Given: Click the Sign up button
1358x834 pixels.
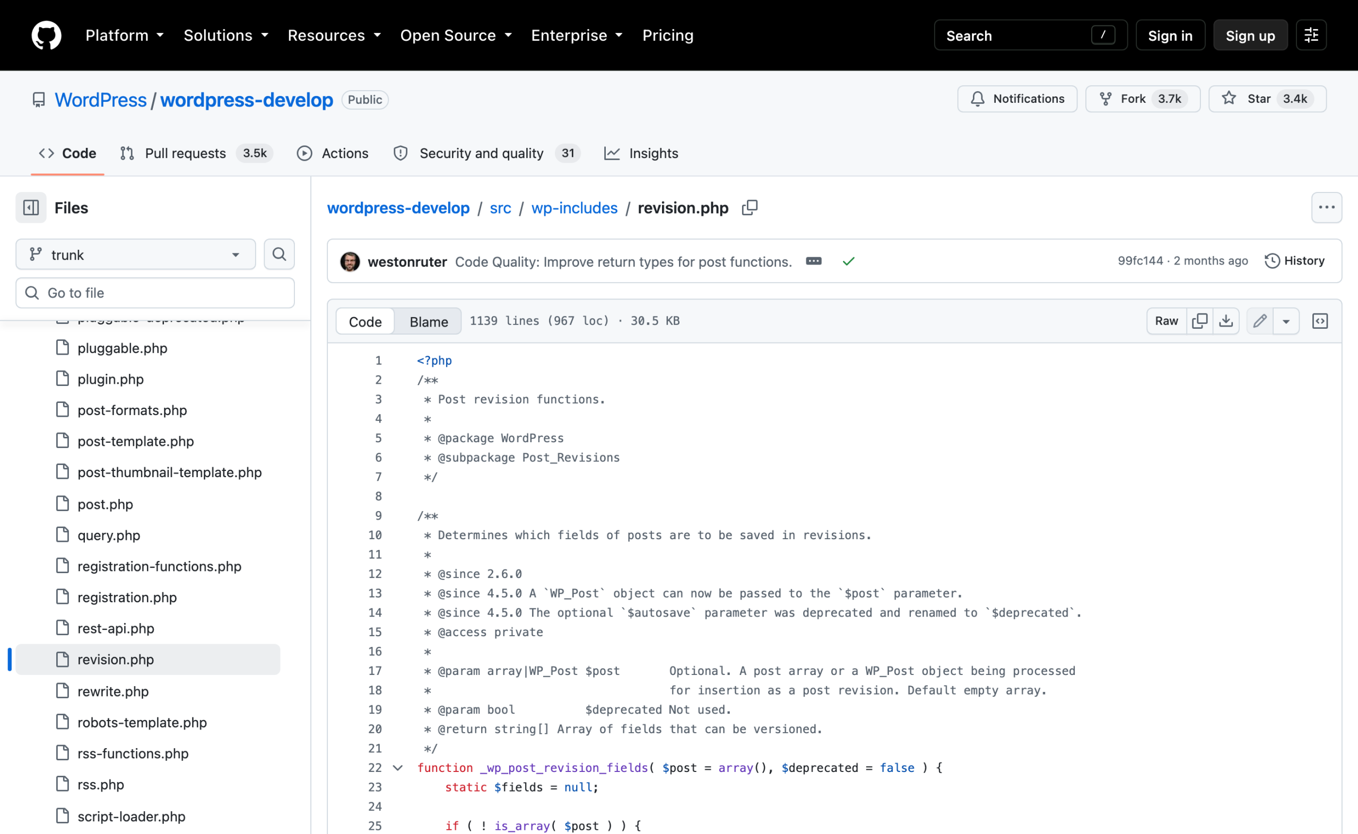Looking at the screenshot, I should coord(1250,36).
